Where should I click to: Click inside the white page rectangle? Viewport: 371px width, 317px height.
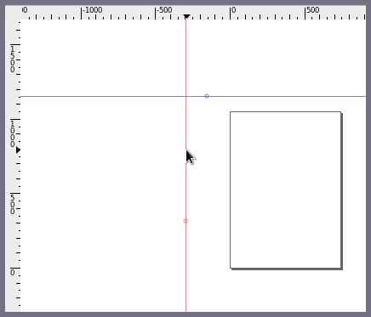[x=285, y=190]
